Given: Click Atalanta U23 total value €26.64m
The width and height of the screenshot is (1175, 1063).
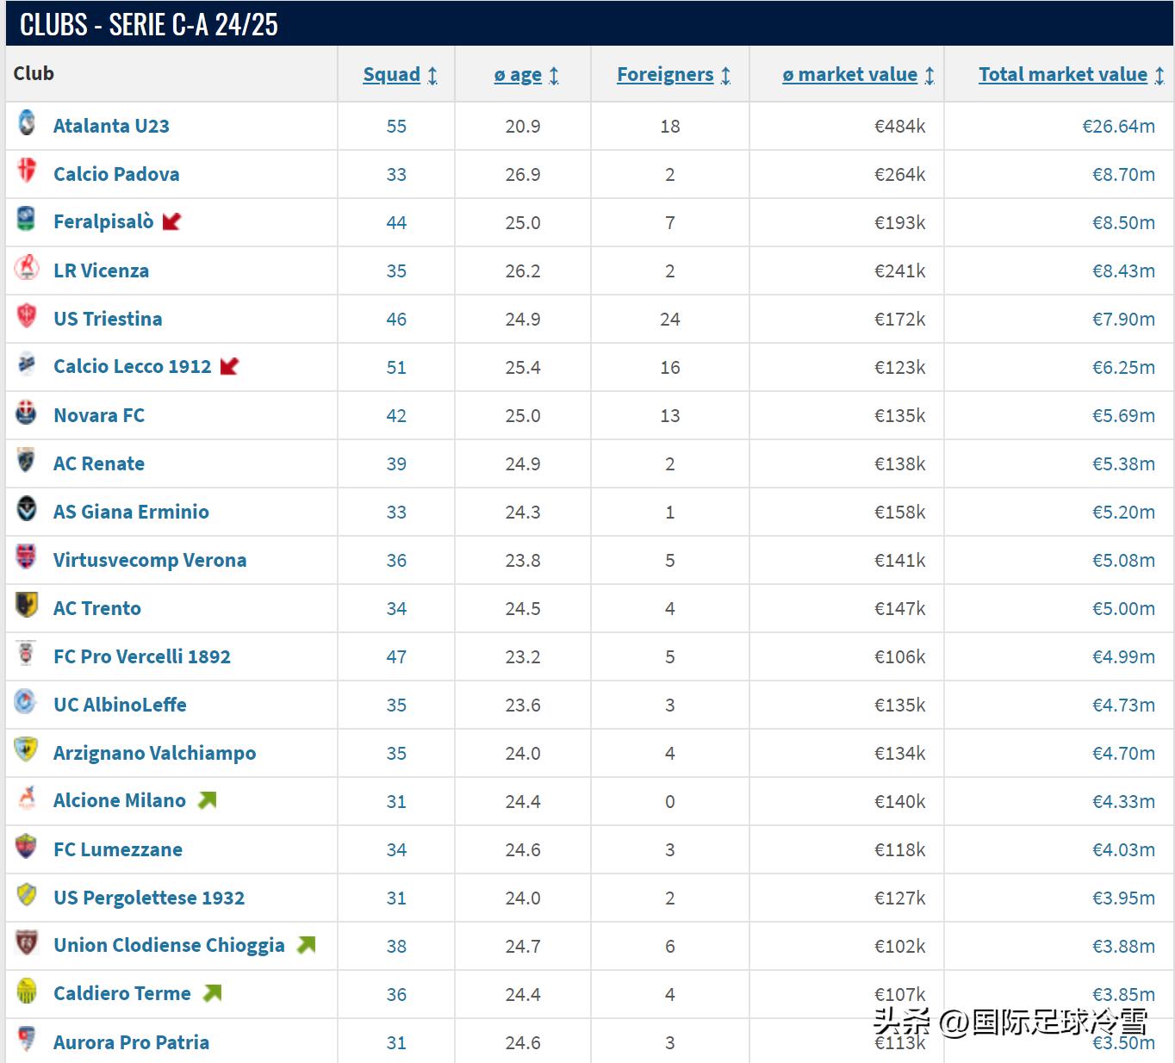Looking at the screenshot, I should 1118,127.
